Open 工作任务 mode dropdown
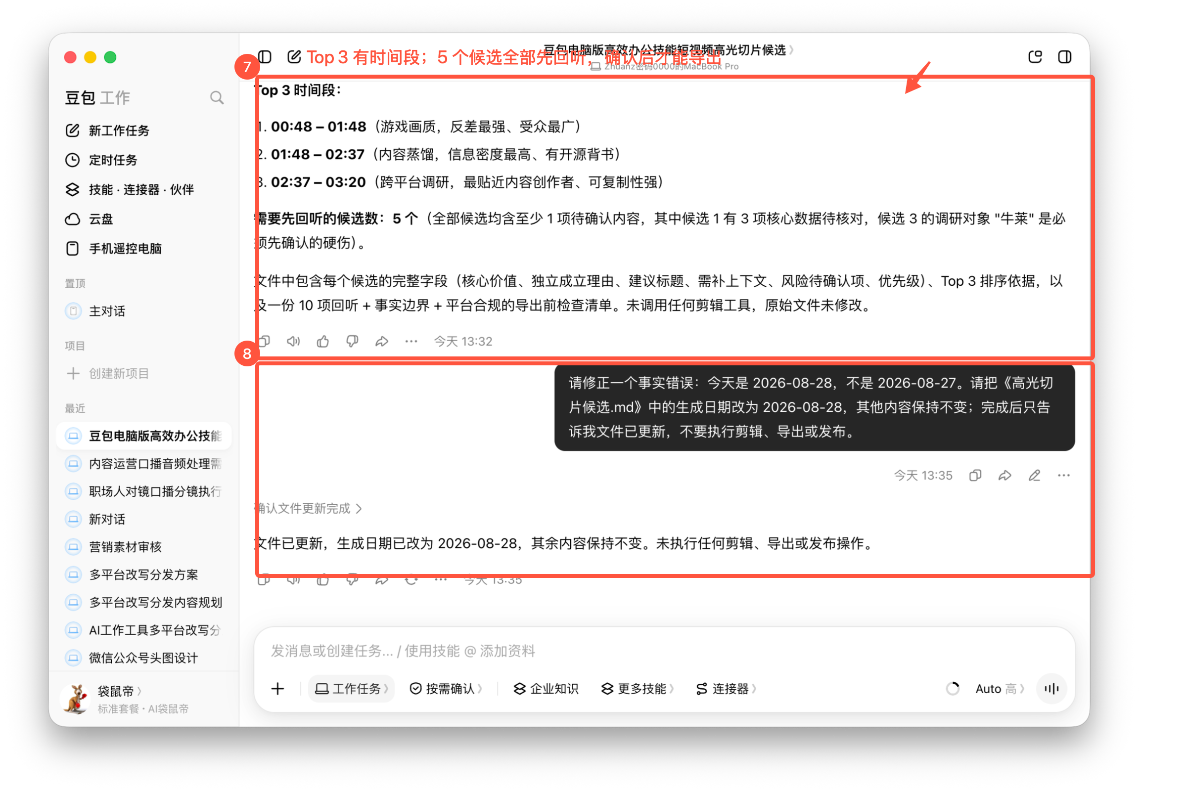The height and width of the screenshot is (791, 1187). [x=352, y=689]
